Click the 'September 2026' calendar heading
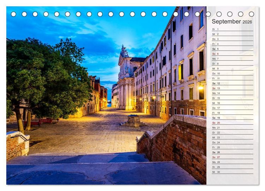 click(232, 22)
